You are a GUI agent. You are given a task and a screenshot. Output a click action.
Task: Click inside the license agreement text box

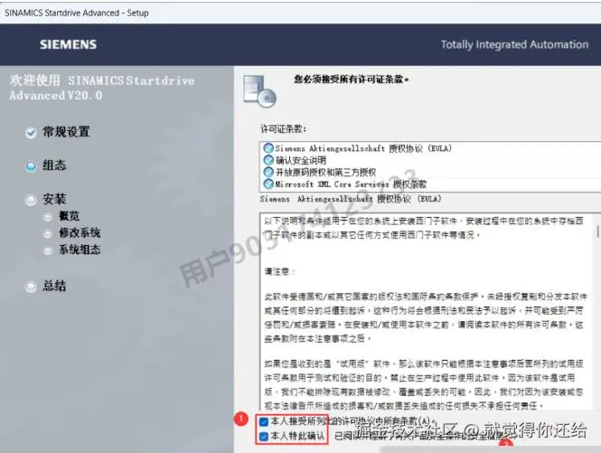[429, 311]
